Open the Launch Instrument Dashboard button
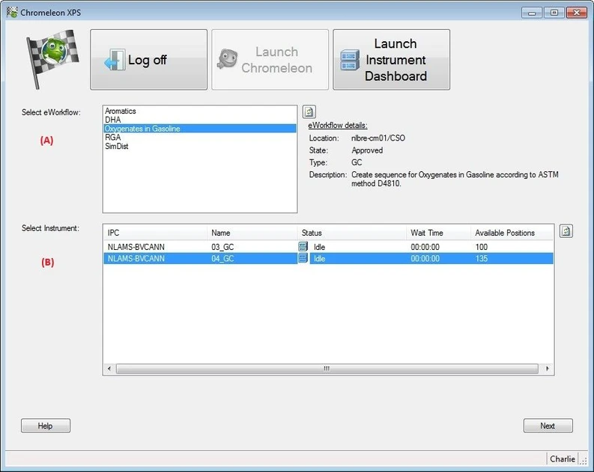The width and height of the screenshot is (594, 472). (x=391, y=60)
